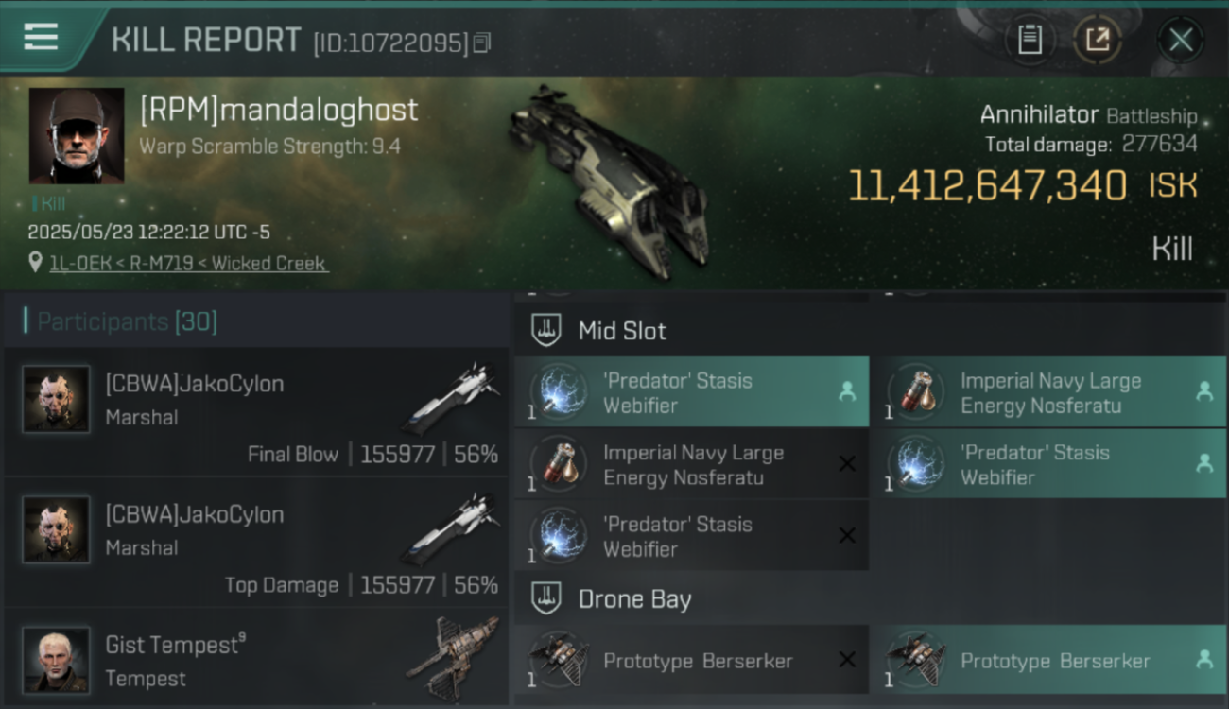
Task: Collapse the Drone Bay section header
Action: (x=870, y=599)
